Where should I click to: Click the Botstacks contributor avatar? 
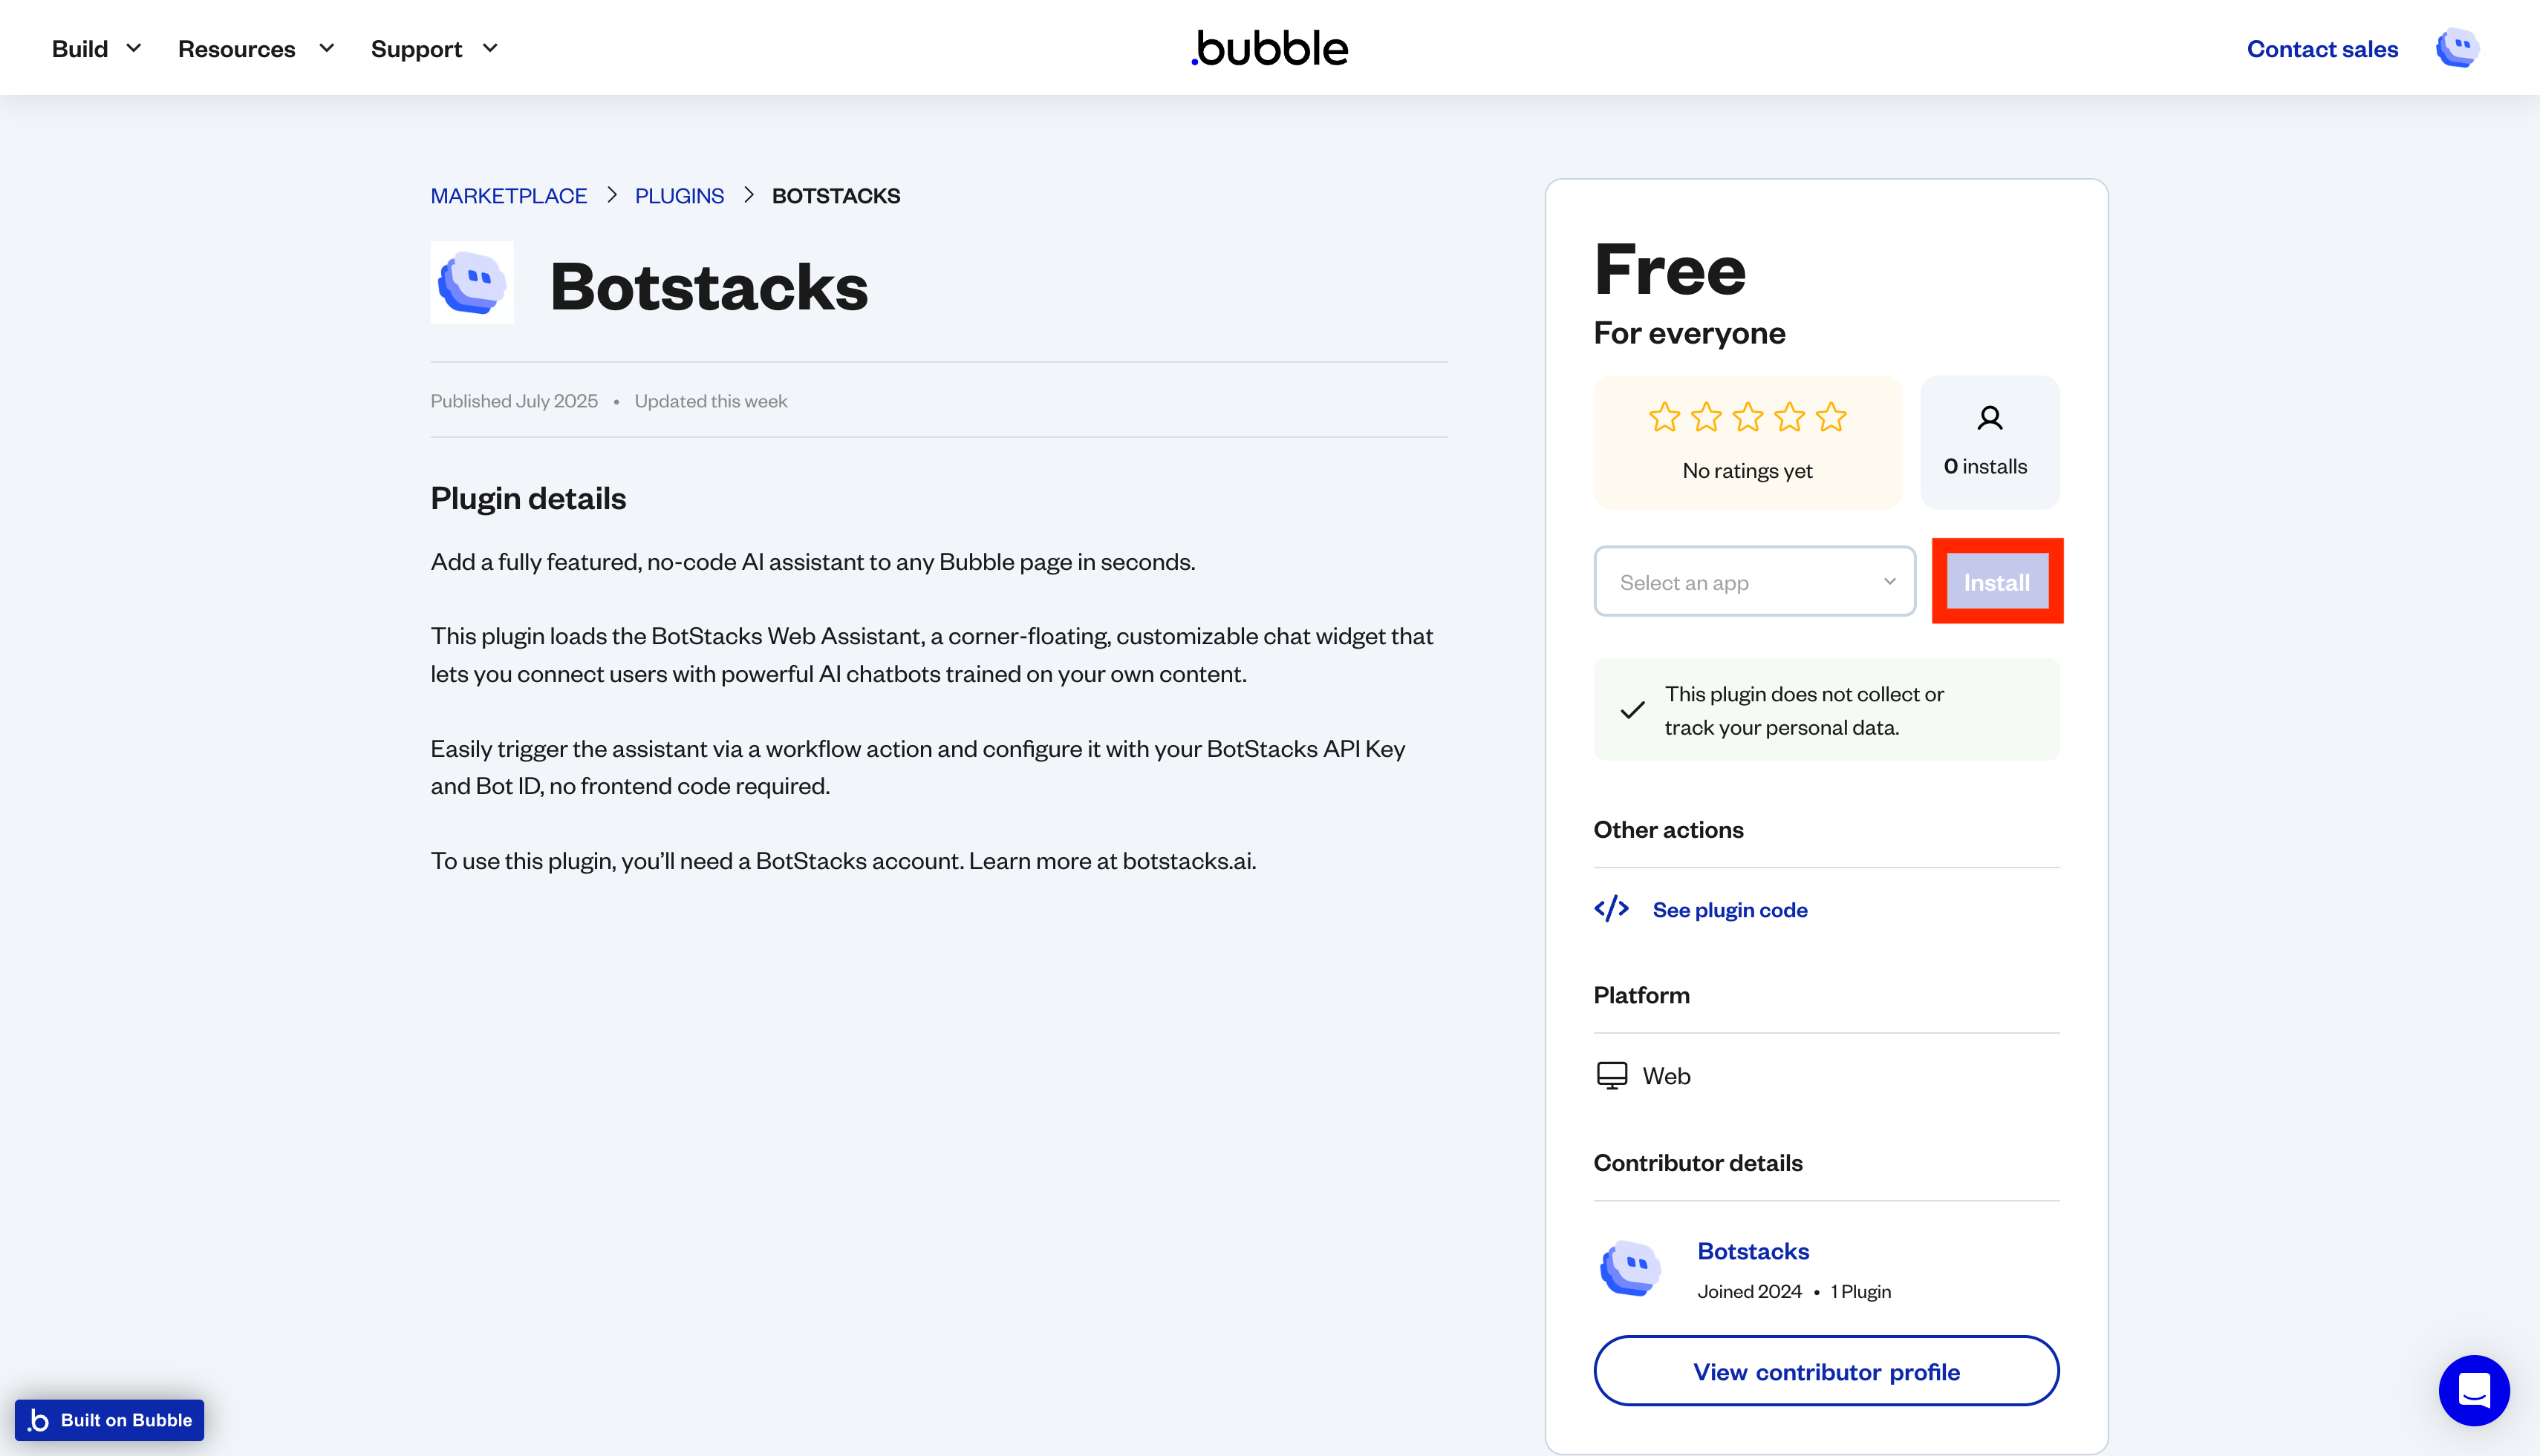coord(1629,1268)
